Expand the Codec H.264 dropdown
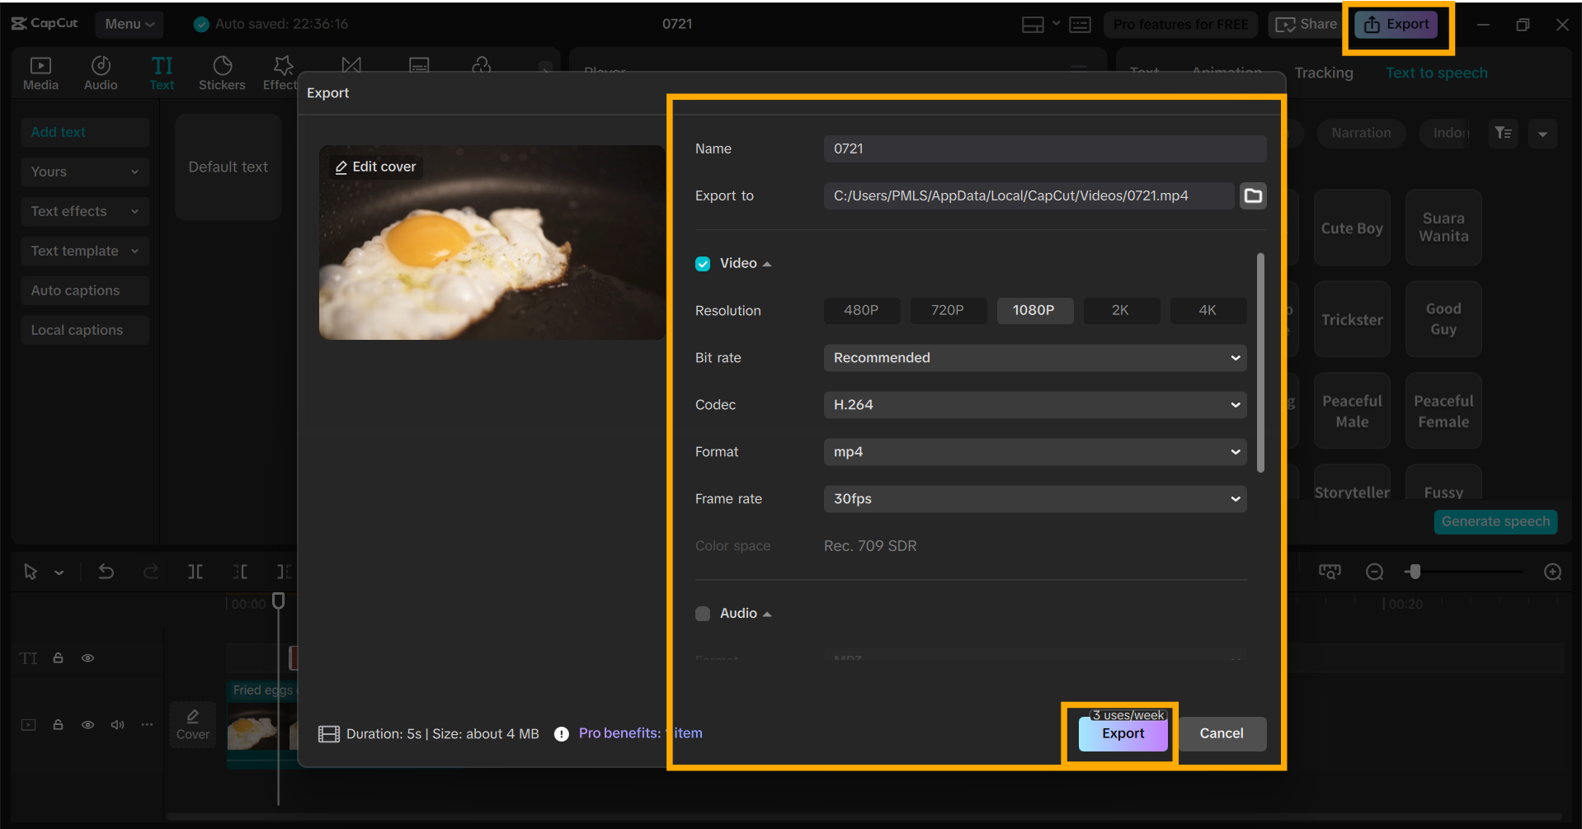This screenshot has width=1582, height=829. coord(1034,405)
